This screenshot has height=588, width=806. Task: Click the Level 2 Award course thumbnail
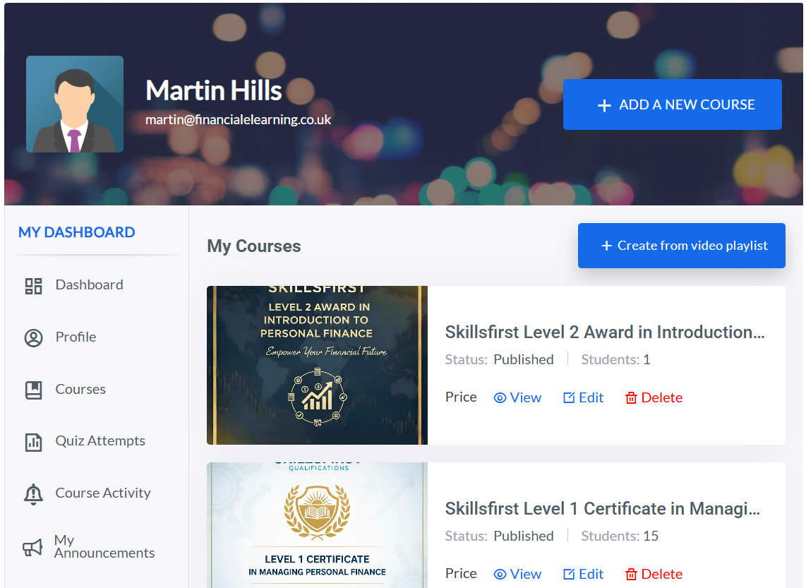317,366
